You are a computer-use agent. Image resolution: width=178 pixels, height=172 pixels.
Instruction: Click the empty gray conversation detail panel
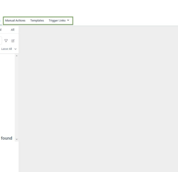pyautogui.click(x=98, y=99)
